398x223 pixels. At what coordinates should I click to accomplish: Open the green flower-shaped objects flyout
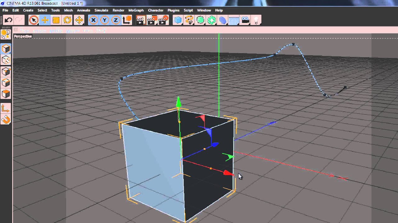tap(211, 20)
